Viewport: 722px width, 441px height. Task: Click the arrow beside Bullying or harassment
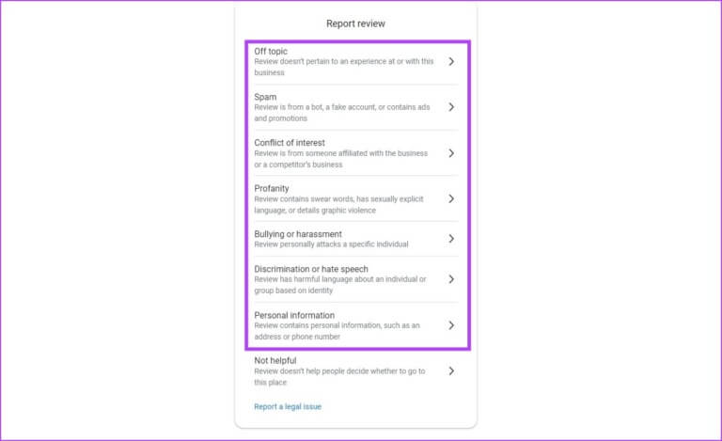(x=451, y=239)
